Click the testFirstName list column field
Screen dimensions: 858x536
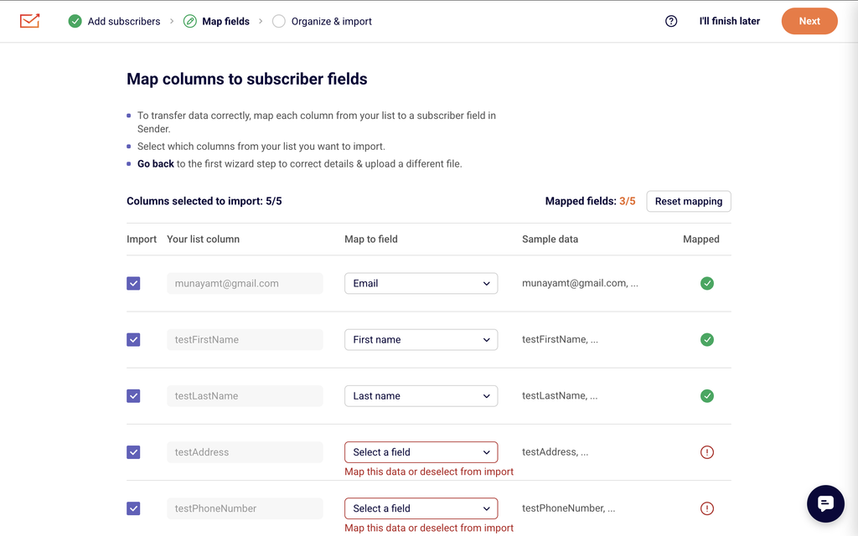point(245,340)
